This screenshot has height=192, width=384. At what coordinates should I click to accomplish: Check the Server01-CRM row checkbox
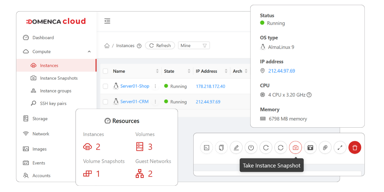(x=105, y=102)
